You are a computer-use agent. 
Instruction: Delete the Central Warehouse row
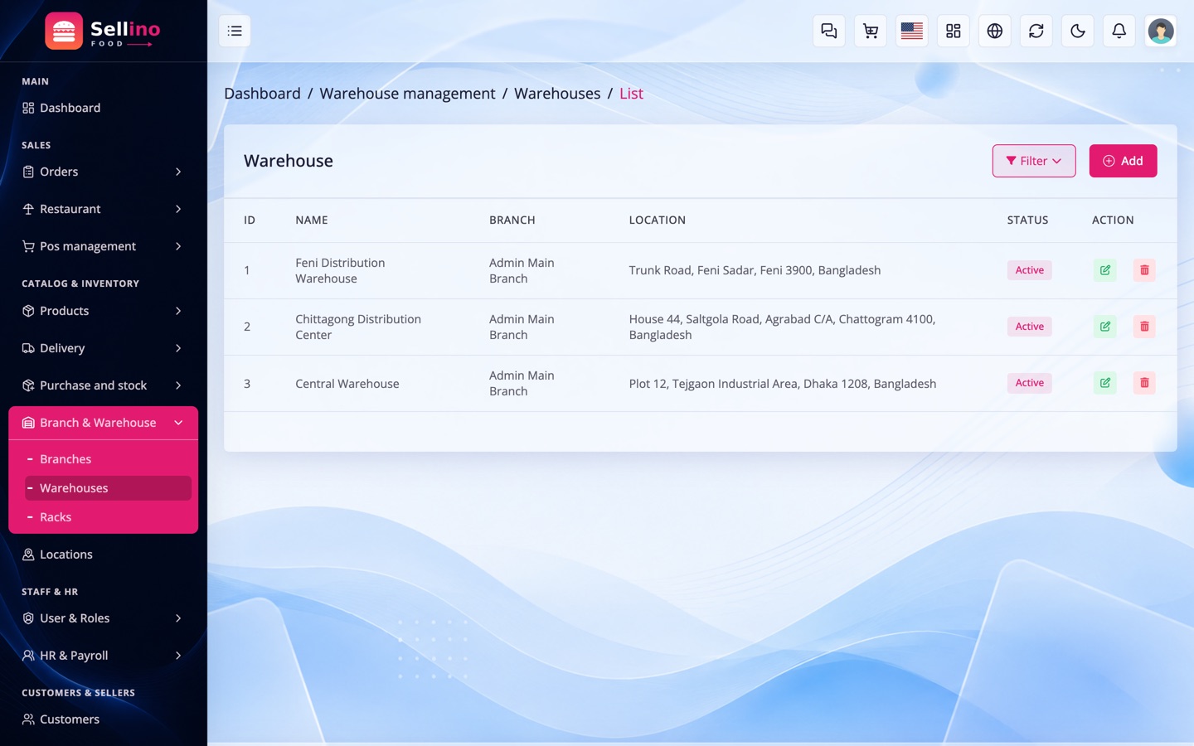tap(1144, 383)
